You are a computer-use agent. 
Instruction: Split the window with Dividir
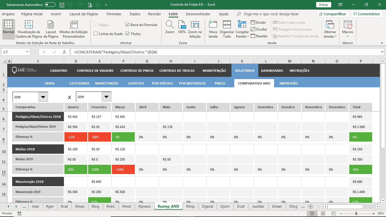[258, 23]
